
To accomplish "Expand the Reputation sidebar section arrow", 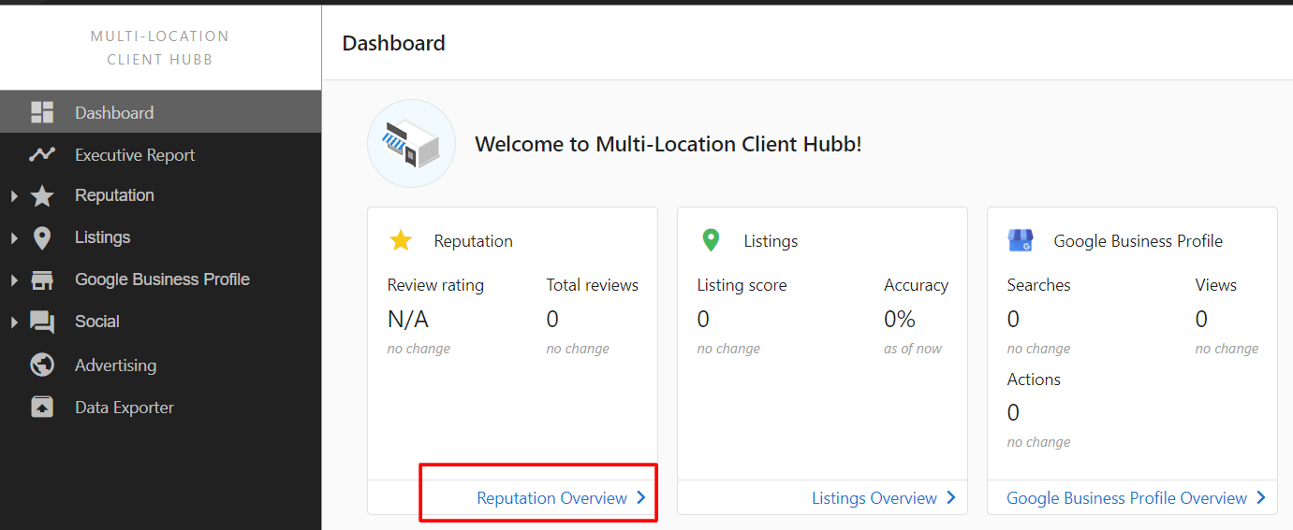I will [x=14, y=196].
